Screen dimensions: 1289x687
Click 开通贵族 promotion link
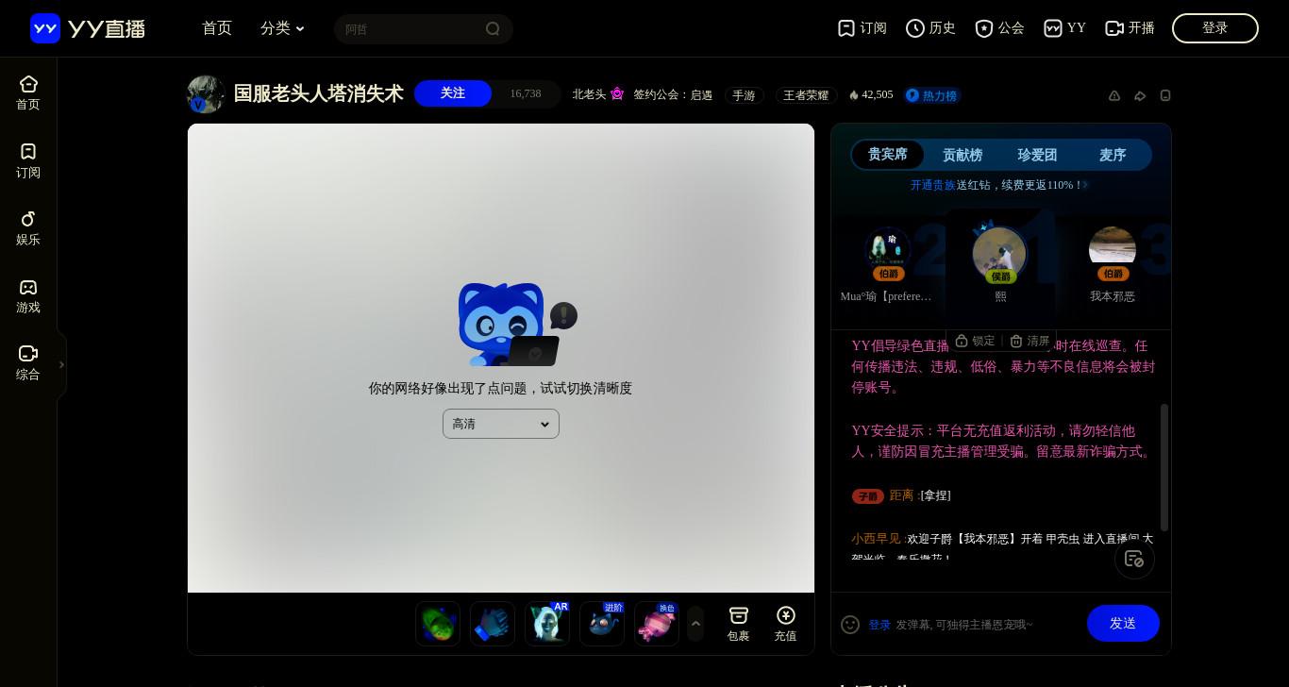click(x=932, y=185)
